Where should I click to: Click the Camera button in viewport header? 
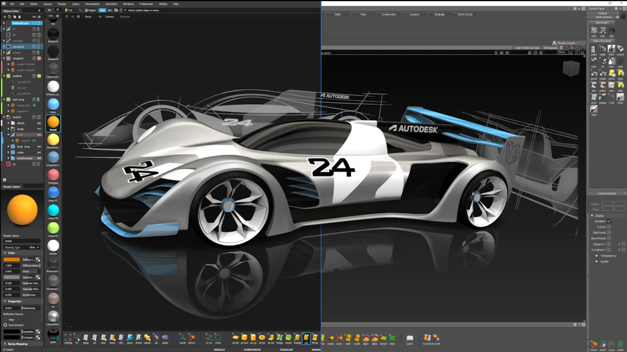tap(109, 17)
